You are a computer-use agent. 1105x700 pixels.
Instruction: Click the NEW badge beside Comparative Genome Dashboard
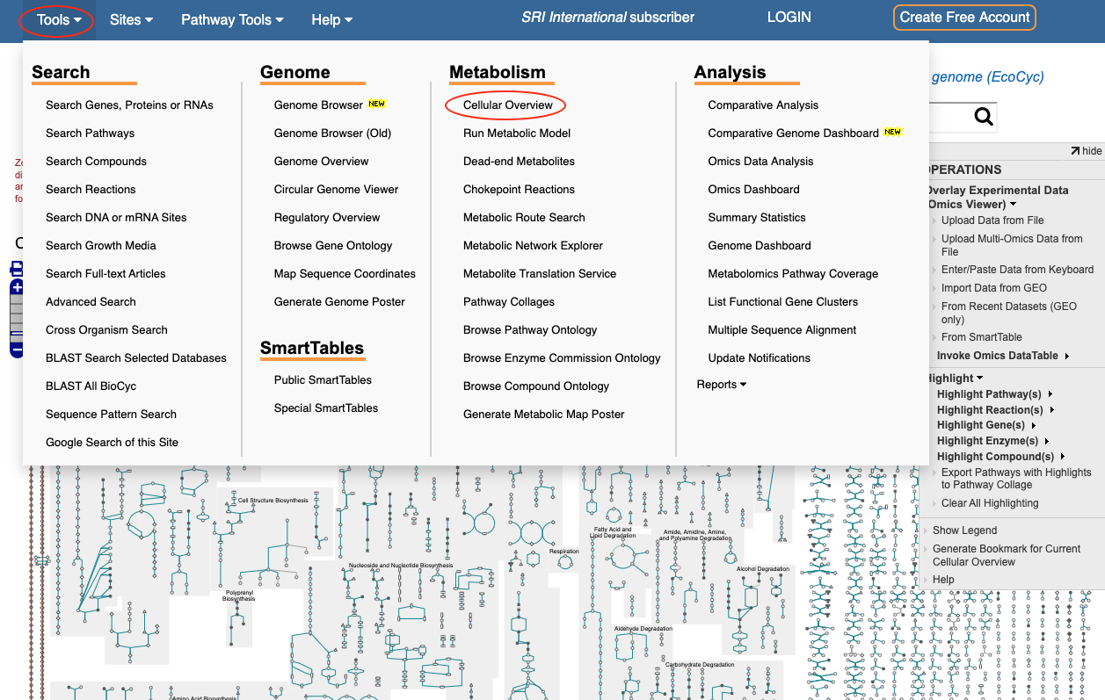coord(892,132)
